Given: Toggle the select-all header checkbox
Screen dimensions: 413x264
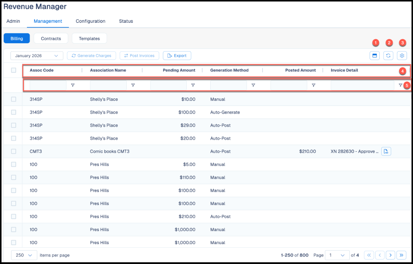Looking at the screenshot, I should 14,70.
